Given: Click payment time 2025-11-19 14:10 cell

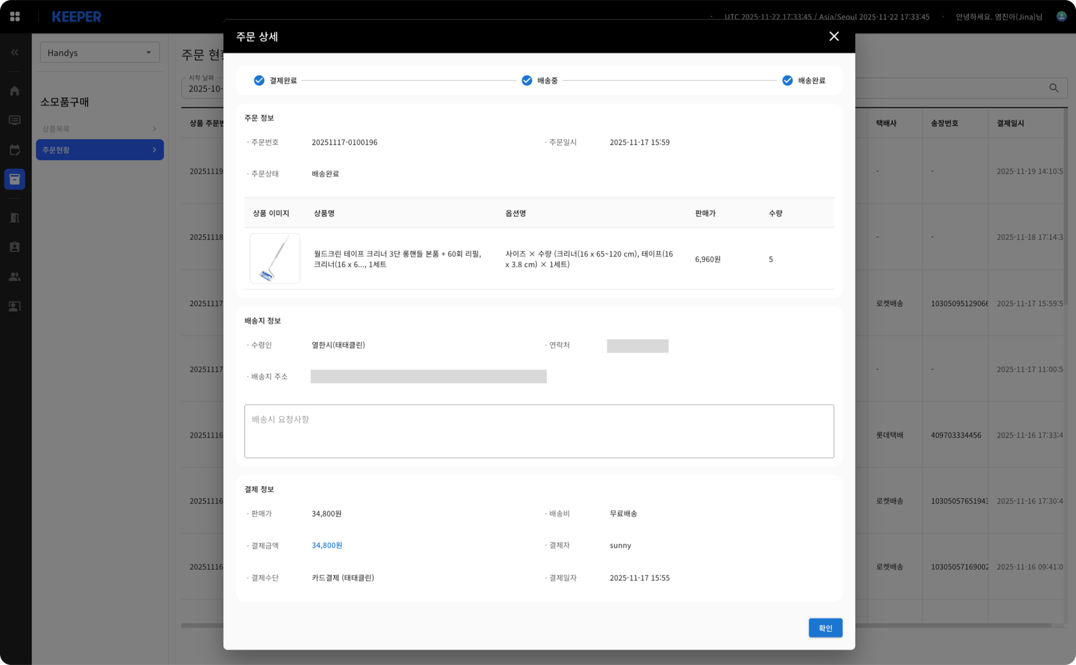Looking at the screenshot, I should (x=1029, y=172).
